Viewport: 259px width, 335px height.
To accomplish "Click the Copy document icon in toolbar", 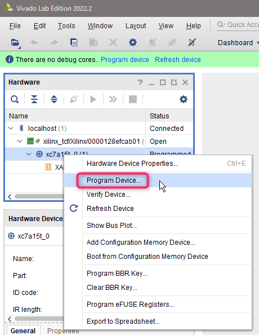I will pyautogui.click(x=74, y=42).
